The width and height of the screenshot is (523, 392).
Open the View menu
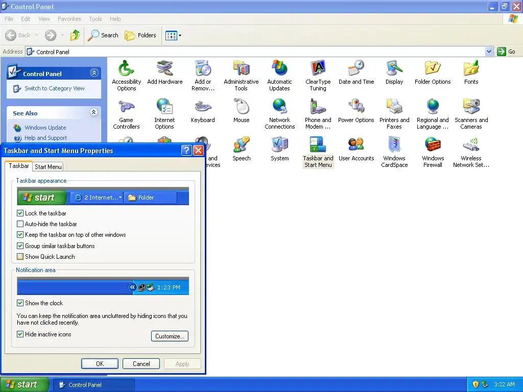(44, 19)
